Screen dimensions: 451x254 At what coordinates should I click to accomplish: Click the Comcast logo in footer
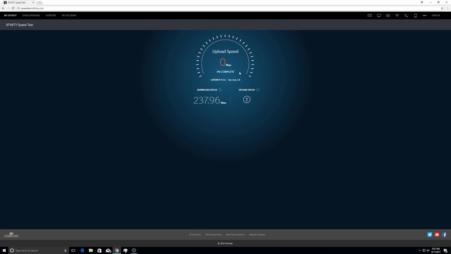(x=11, y=235)
